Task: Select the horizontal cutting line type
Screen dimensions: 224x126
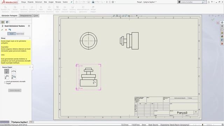Action: pos(14,71)
